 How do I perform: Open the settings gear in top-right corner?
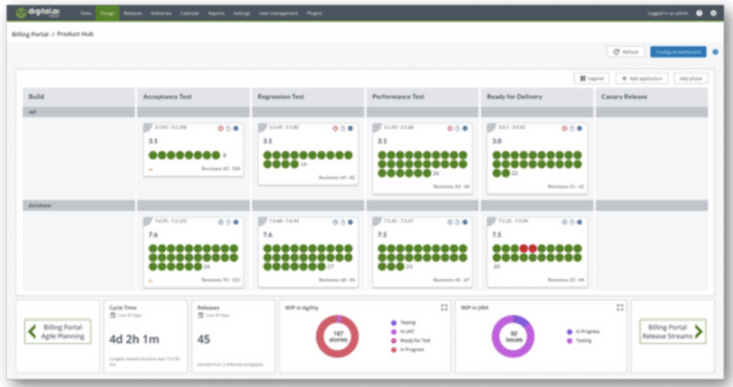click(713, 13)
